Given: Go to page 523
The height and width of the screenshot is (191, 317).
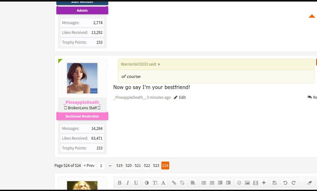Looking at the screenshot, I should pos(156,166).
